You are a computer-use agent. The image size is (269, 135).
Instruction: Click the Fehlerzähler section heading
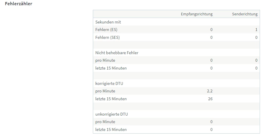point(19,4)
